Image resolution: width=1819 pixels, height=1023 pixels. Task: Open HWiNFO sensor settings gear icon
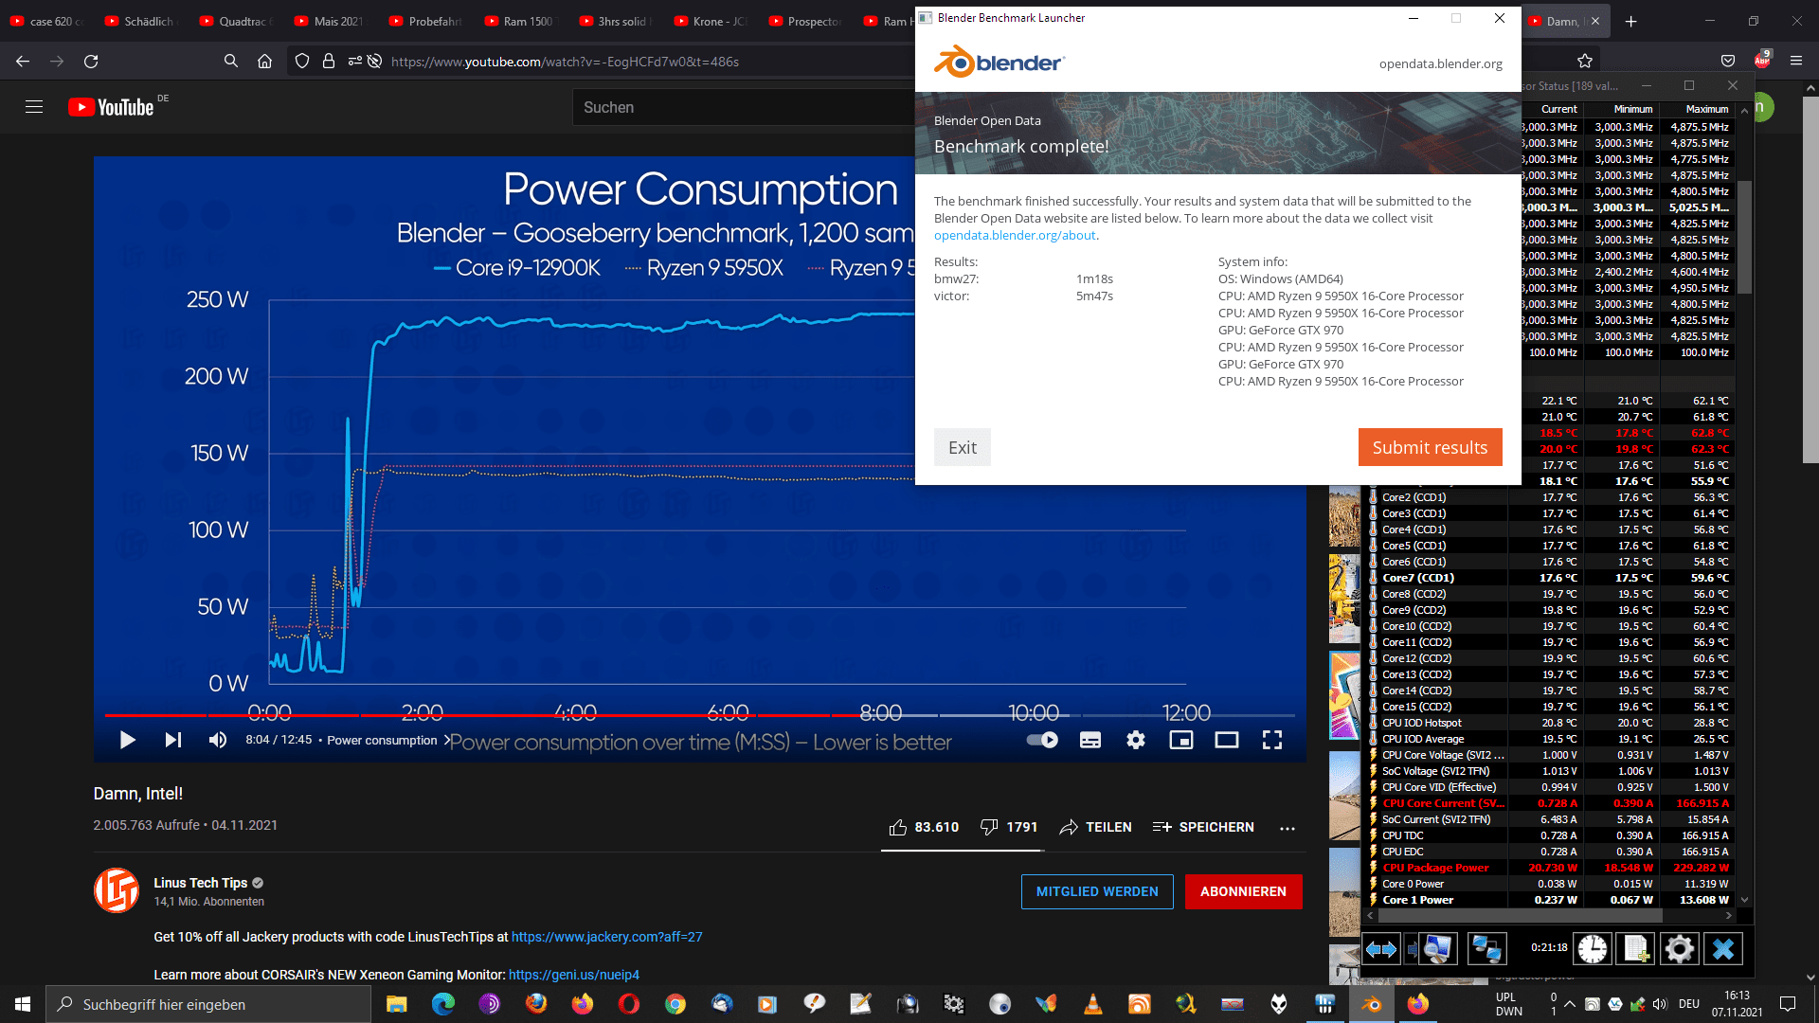point(1679,948)
